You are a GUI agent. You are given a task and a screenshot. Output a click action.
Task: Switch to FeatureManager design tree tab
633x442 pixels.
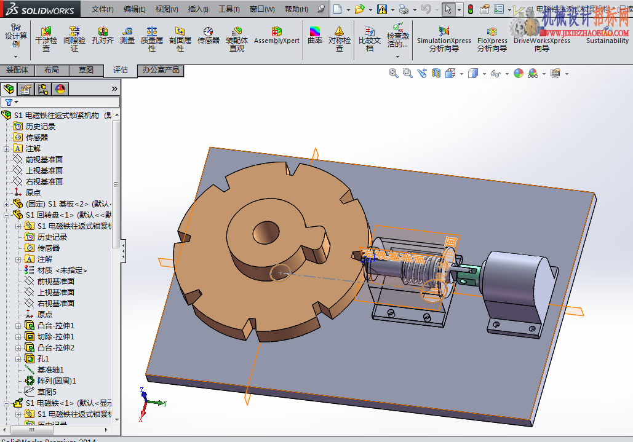coord(9,89)
